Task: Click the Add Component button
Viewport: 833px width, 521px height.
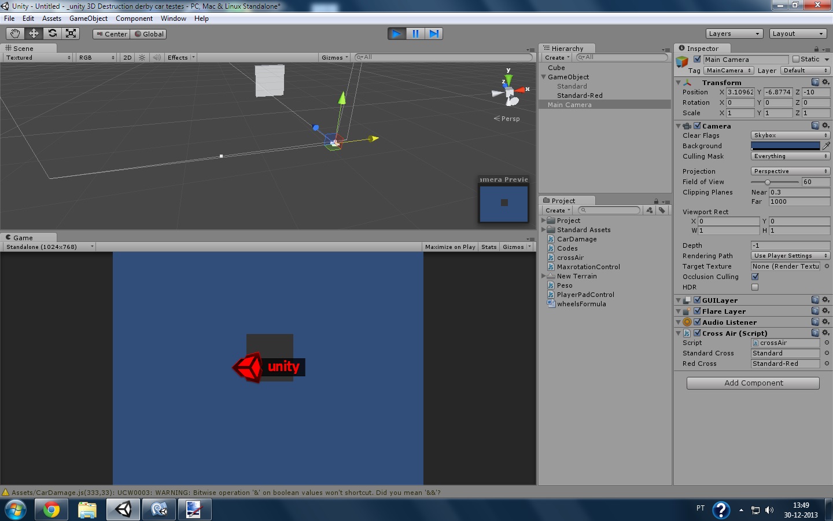Action: [753, 383]
